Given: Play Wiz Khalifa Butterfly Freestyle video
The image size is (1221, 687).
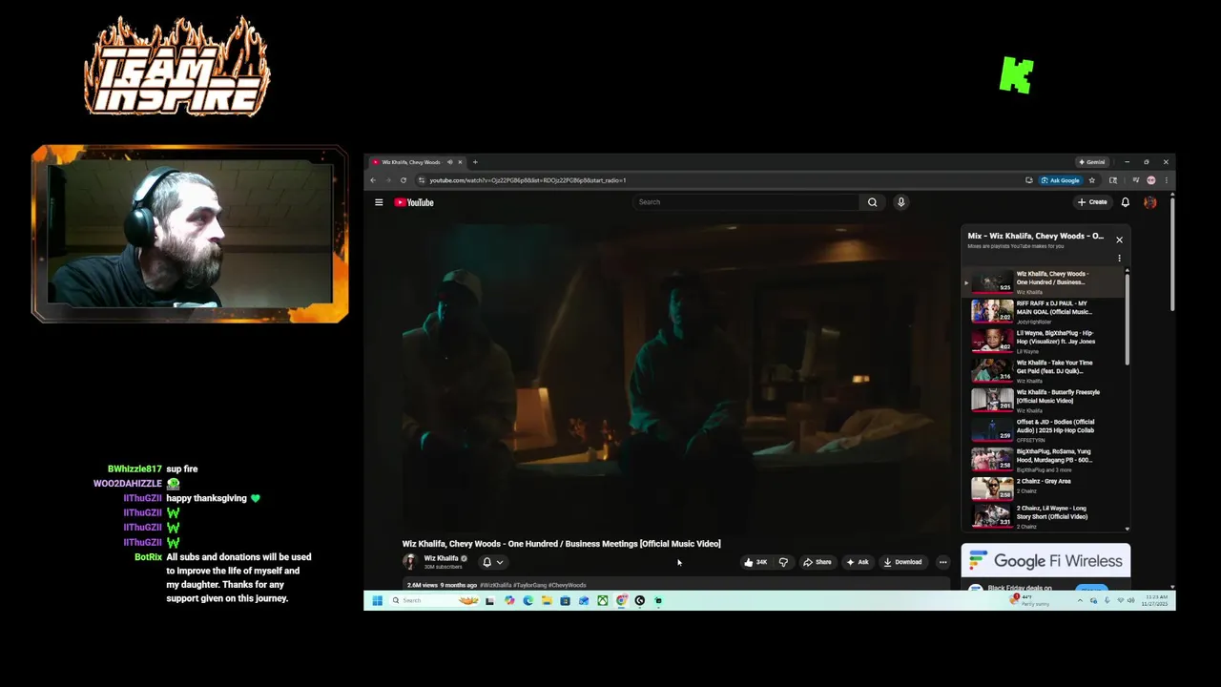Looking at the screenshot, I should pos(1045,400).
